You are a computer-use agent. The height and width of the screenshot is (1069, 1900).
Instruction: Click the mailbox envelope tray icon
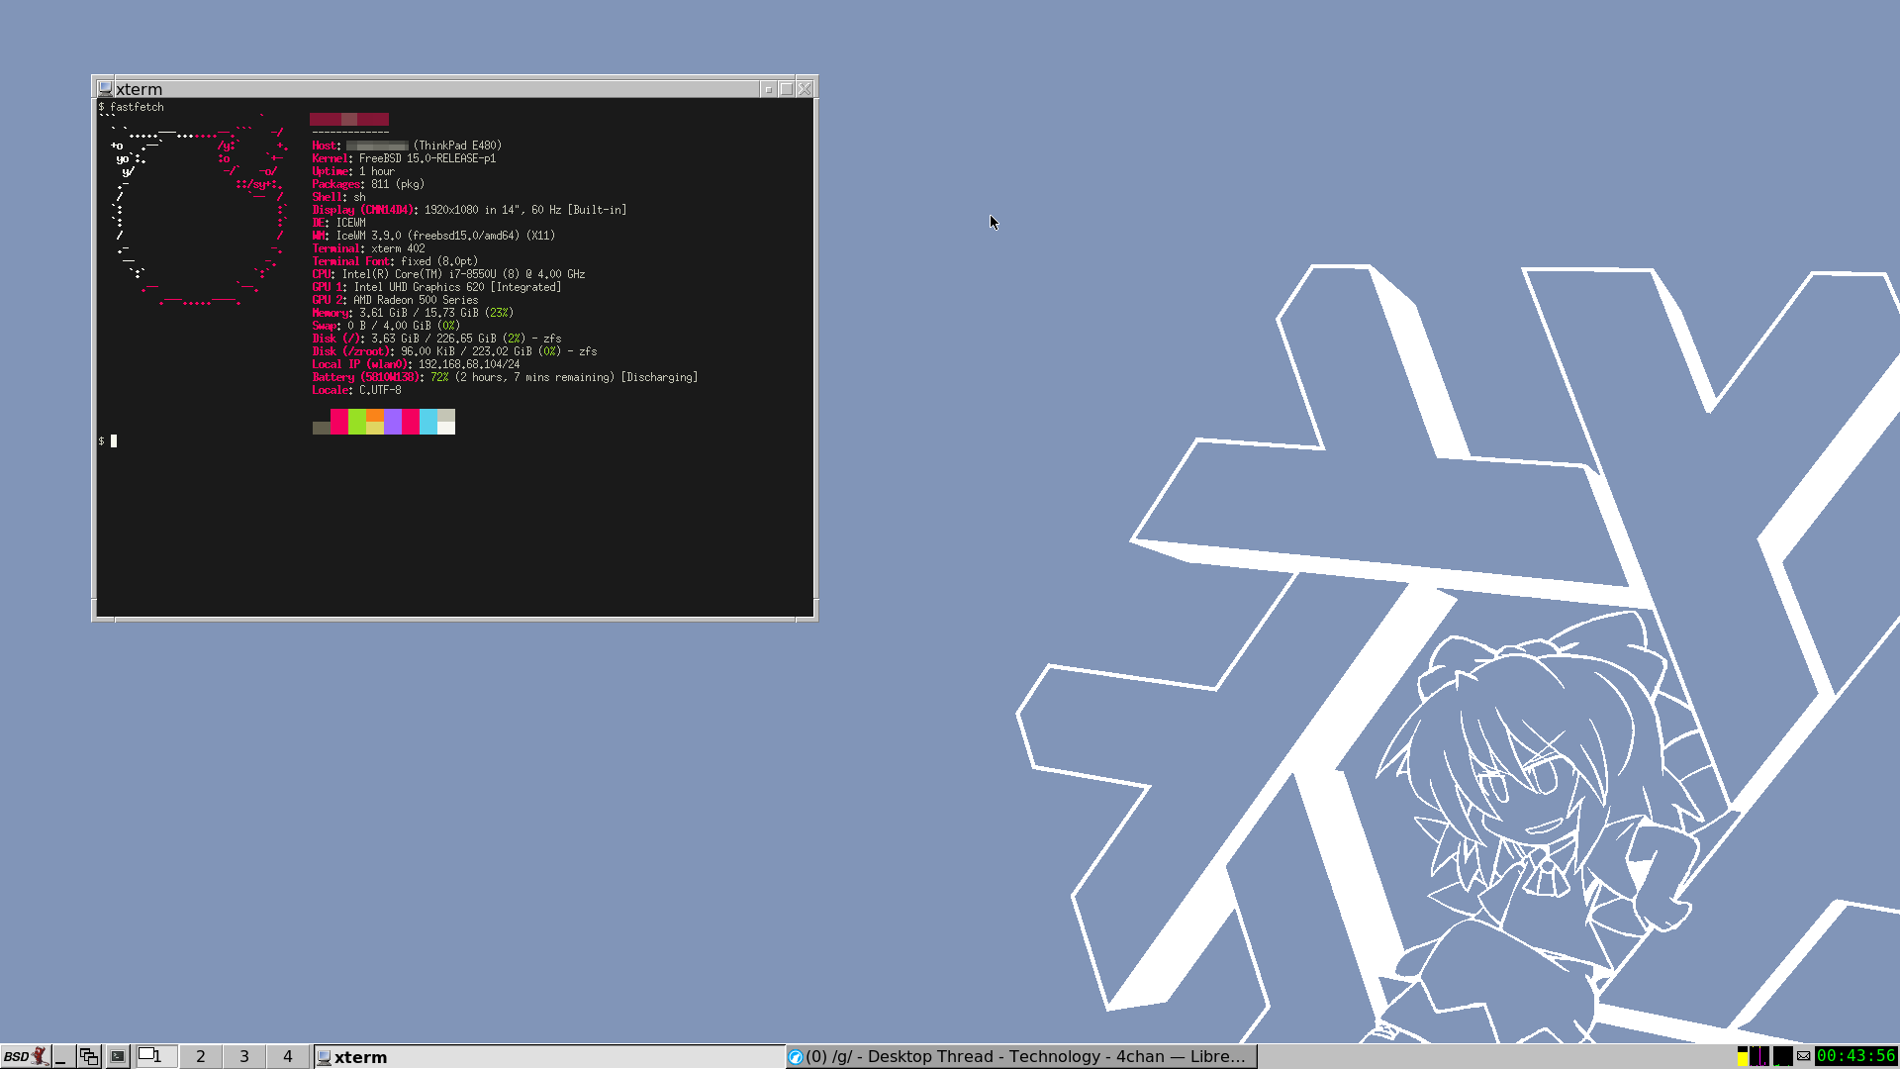(1803, 1056)
